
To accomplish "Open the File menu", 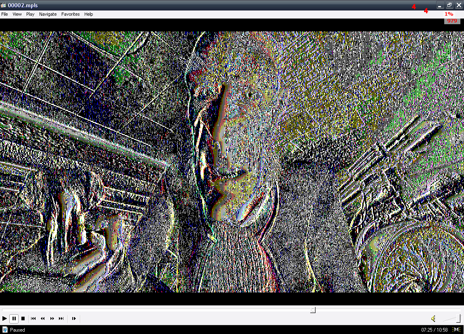I will pyautogui.click(x=4, y=14).
